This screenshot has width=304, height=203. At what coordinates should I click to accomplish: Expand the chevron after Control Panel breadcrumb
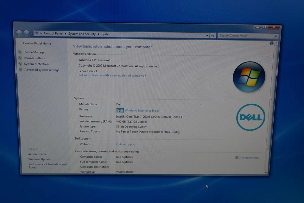[65, 34]
